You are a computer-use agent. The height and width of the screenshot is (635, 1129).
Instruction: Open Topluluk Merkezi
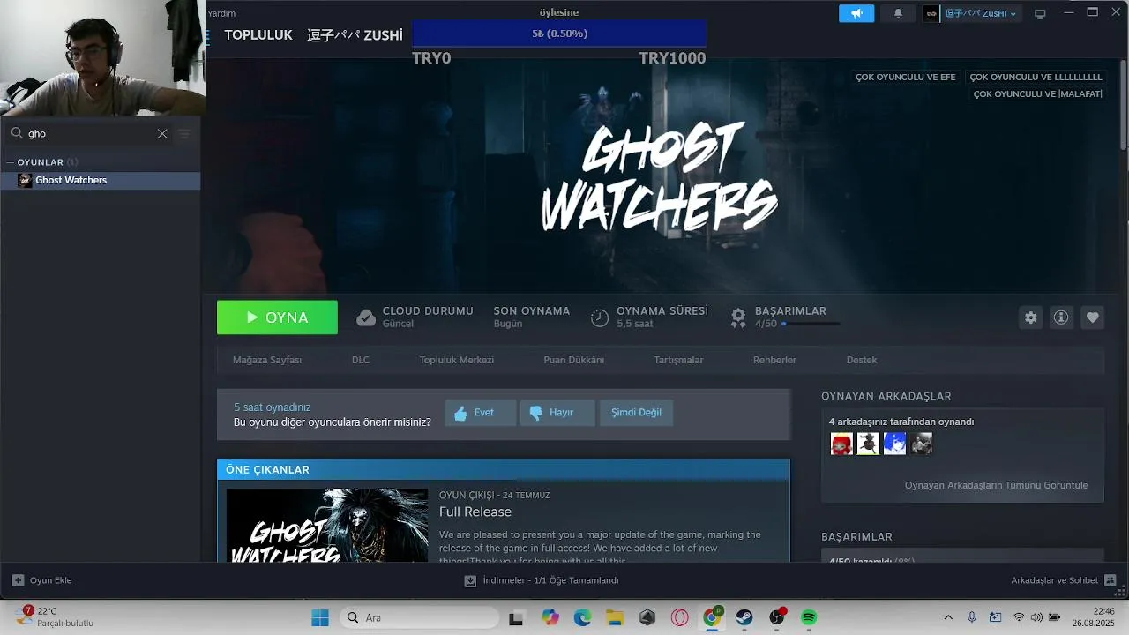click(457, 360)
